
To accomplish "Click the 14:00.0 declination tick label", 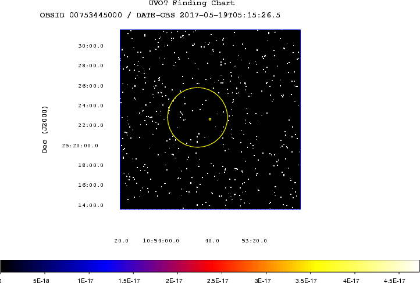I will pos(91,205).
